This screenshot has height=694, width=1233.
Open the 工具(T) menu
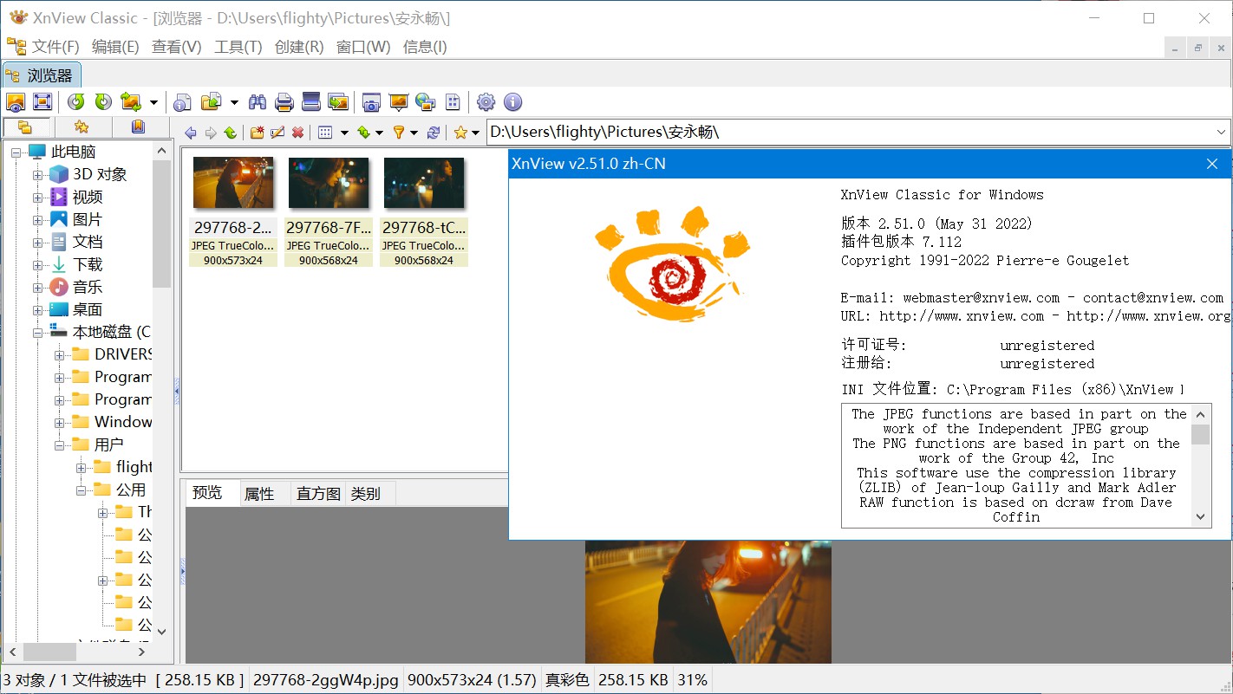[x=238, y=47]
